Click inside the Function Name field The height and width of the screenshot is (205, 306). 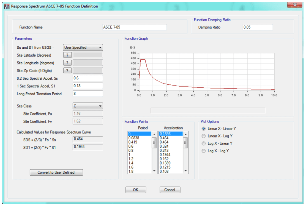[x=134, y=27]
